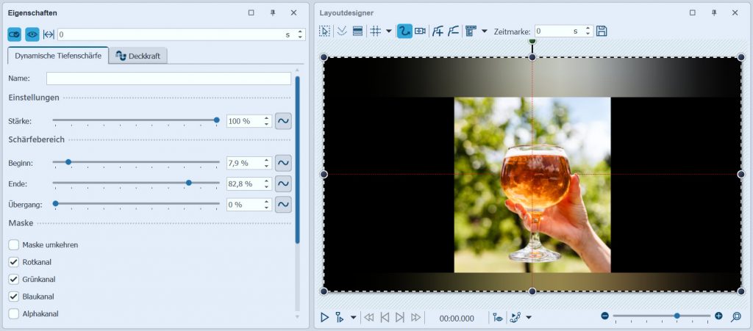The image size is (753, 331).
Task: Expand the alignment tool dropdown arrow
Action: [x=484, y=31]
